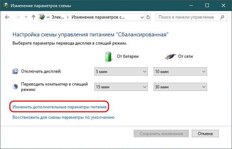Open sleep battery dropdown showing 15 мин
Viewport: 232px width, 149px height.
pyautogui.click(x=121, y=87)
